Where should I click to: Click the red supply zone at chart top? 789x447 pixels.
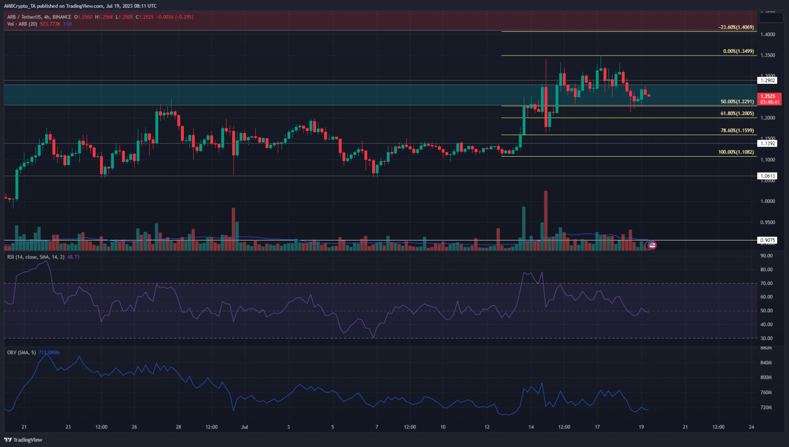pyautogui.click(x=308, y=22)
